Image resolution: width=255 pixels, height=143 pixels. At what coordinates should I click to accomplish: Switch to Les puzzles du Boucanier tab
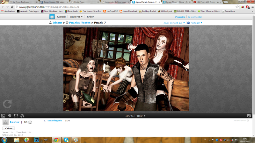[116, 2]
